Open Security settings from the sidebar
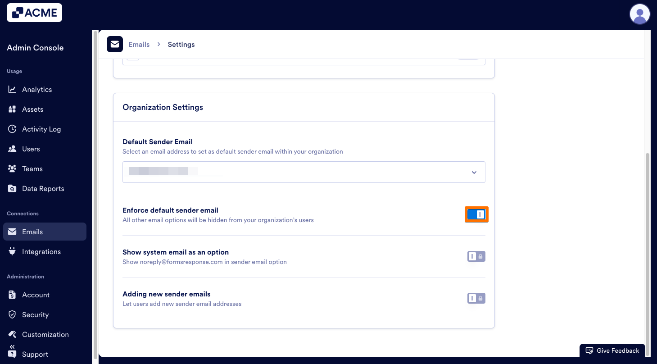Image resolution: width=657 pixels, height=364 pixels. (35, 314)
